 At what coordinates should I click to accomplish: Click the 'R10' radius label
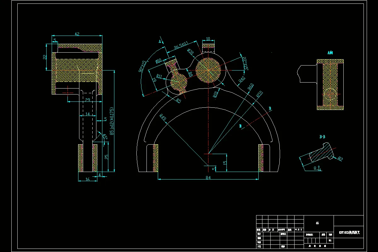click(x=215, y=94)
